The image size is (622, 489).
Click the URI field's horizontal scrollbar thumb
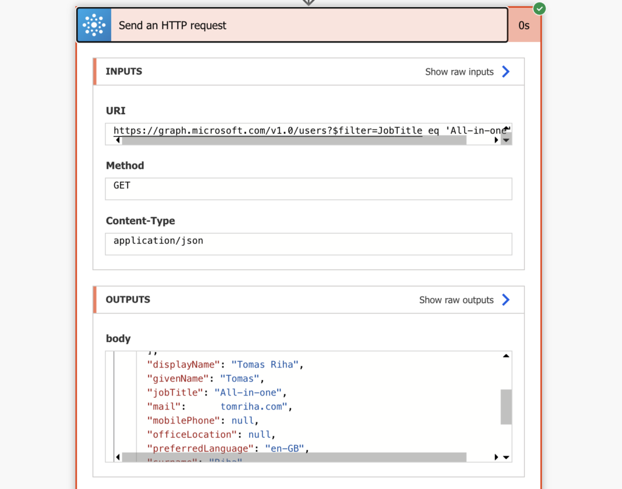(294, 140)
